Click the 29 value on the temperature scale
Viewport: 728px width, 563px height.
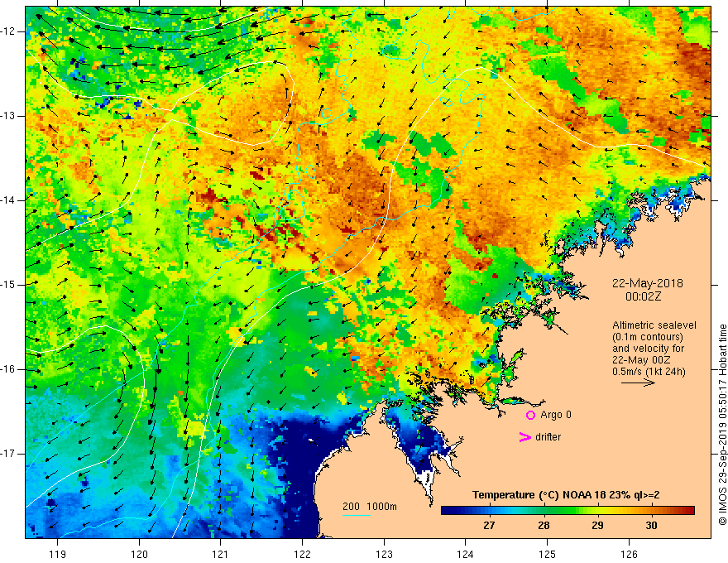point(597,526)
